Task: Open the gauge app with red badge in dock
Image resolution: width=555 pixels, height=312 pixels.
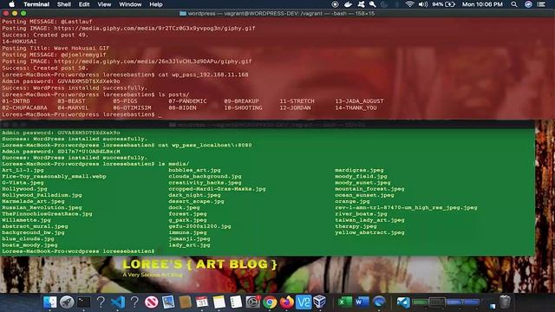Action: (x=252, y=302)
